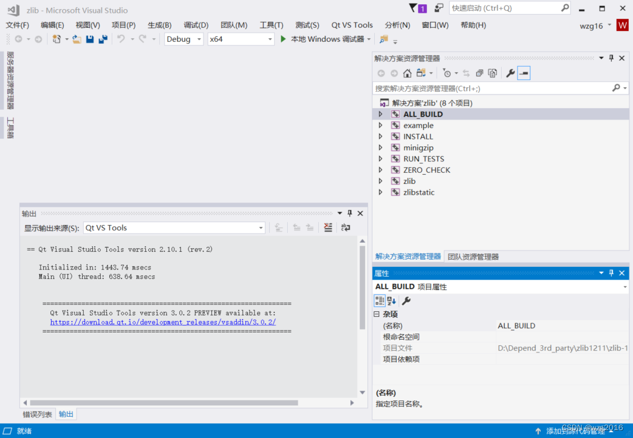Pin the Properties panel
Viewport: 633px width, 438px height.
pyautogui.click(x=611, y=273)
